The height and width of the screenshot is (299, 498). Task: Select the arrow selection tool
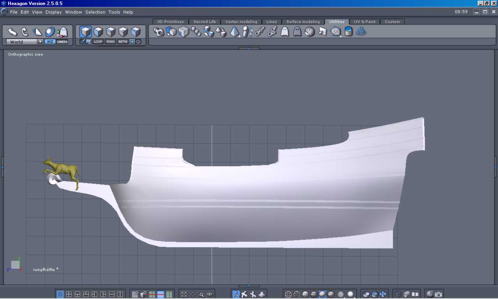click(12, 32)
